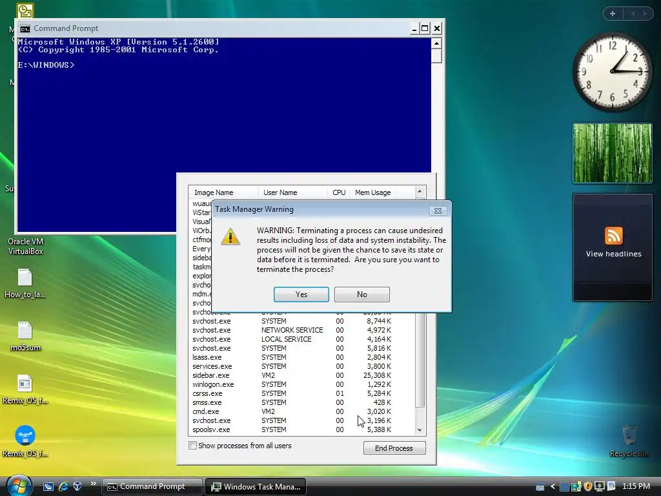Expand hidden tray icons arrow
This screenshot has height=496, width=661.
click(x=553, y=487)
